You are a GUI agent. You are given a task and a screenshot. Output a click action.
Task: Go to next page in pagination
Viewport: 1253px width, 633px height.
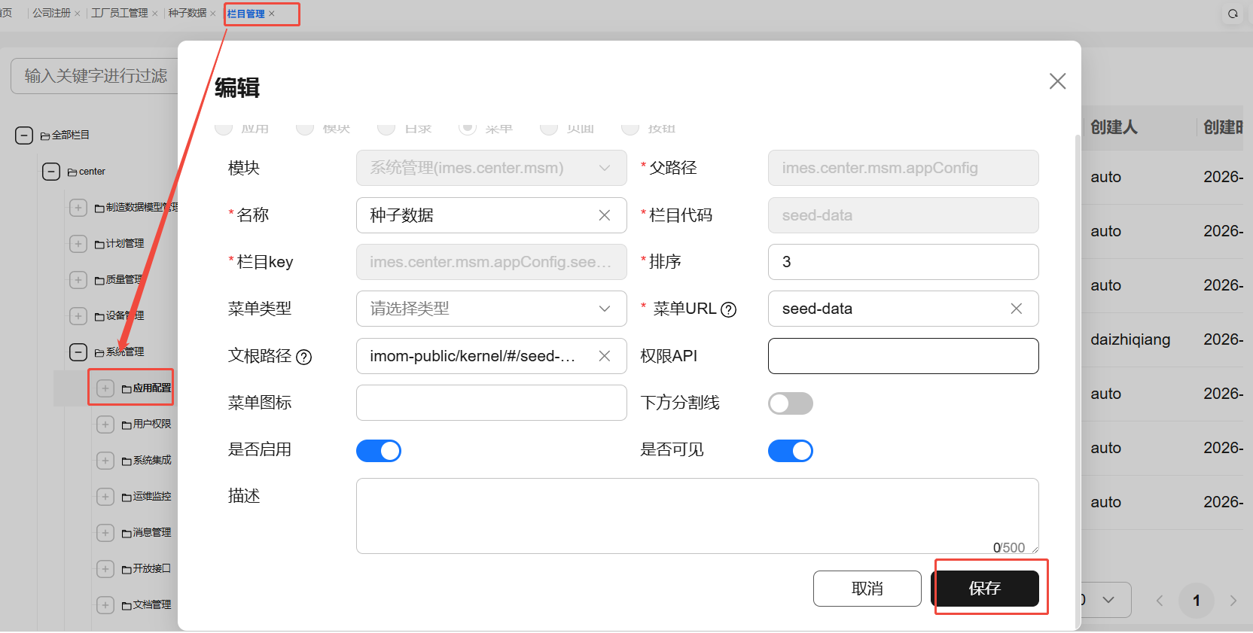pyautogui.click(x=1233, y=601)
